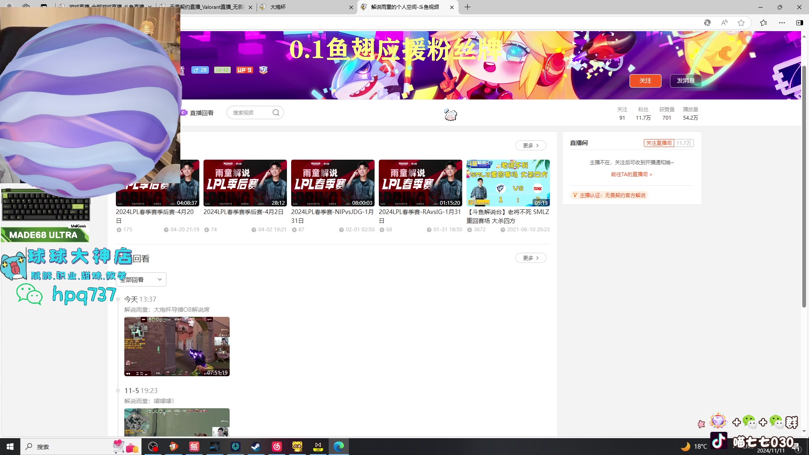Click the read aloud icon in address bar

pos(724,23)
